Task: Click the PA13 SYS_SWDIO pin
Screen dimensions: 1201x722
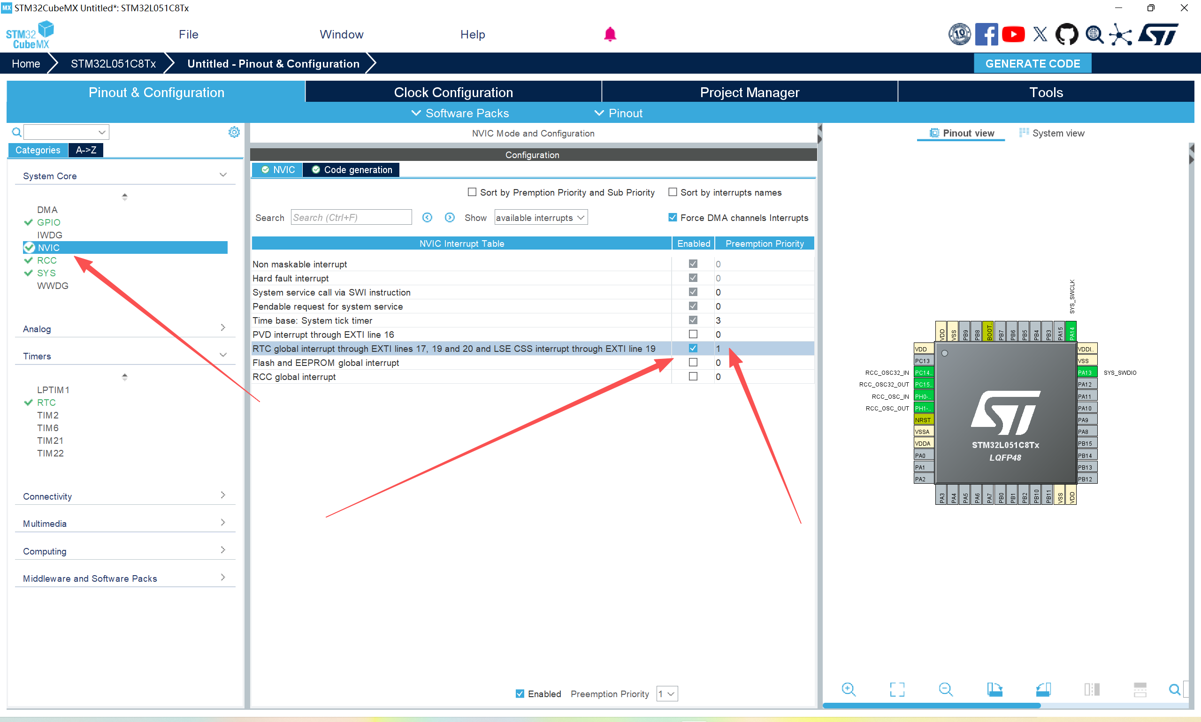Action: [1086, 372]
